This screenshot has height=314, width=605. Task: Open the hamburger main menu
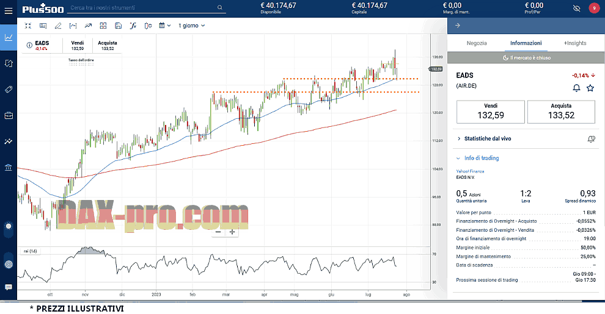(8, 10)
